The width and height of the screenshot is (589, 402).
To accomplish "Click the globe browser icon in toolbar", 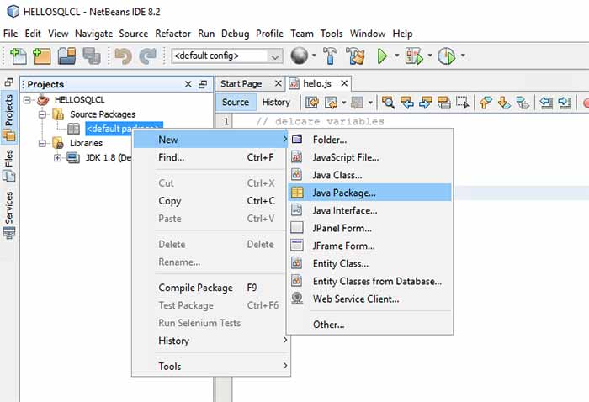I will click(x=300, y=56).
